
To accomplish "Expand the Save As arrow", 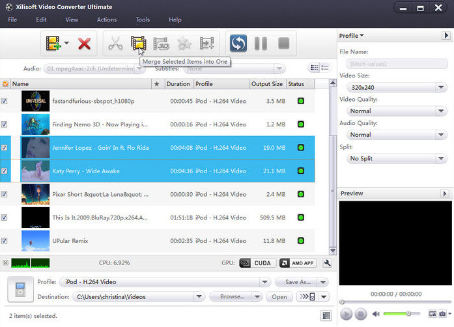I will point(323,282).
